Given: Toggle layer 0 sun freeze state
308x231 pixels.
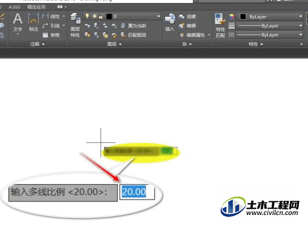Looking at the screenshot, I should click(95, 16).
